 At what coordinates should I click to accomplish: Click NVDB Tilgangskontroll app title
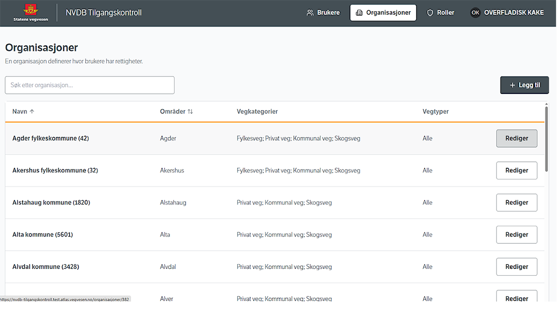[x=104, y=13]
